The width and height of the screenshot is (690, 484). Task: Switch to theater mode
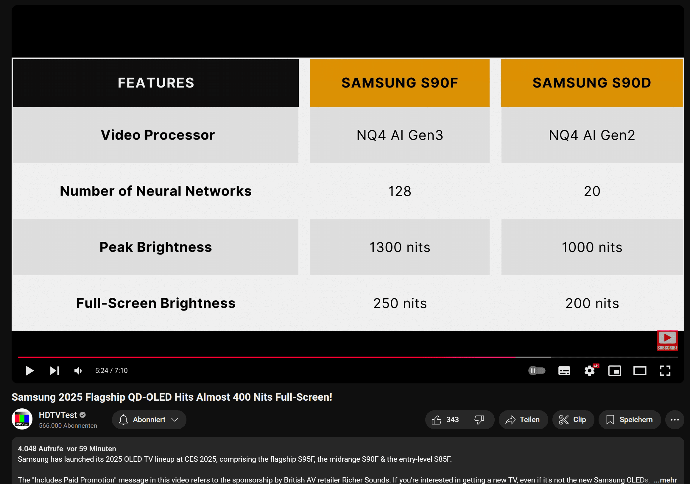point(640,371)
